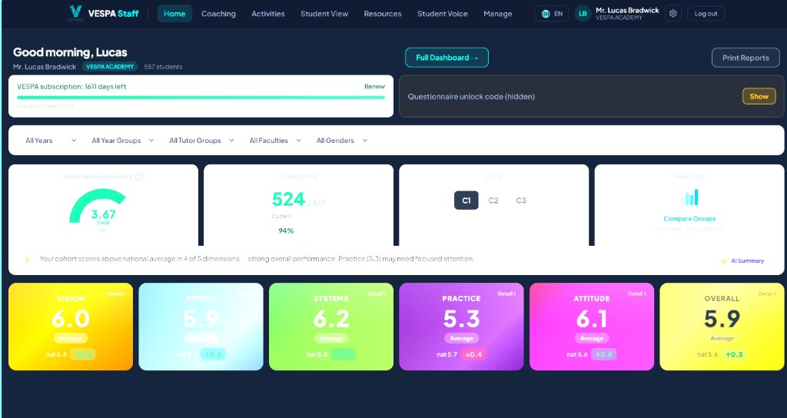Click the Print Reports button
The height and width of the screenshot is (418, 787).
pos(745,58)
